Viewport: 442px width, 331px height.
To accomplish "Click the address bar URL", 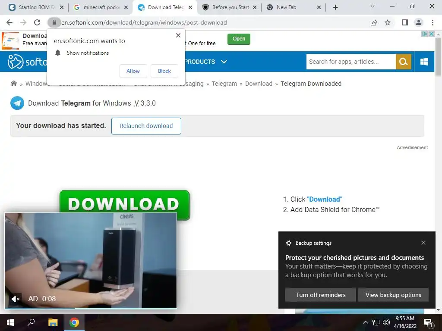I will point(144,22).
